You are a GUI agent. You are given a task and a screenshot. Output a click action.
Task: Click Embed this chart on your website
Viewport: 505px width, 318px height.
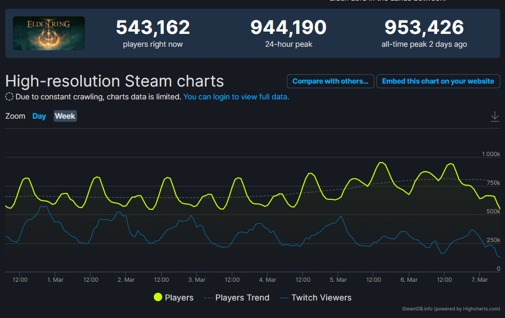(438, 81)
